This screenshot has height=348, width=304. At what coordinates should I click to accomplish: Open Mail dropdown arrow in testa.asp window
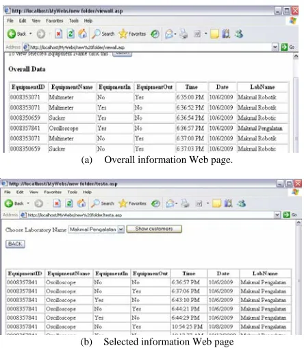click(x=176, y=203)
